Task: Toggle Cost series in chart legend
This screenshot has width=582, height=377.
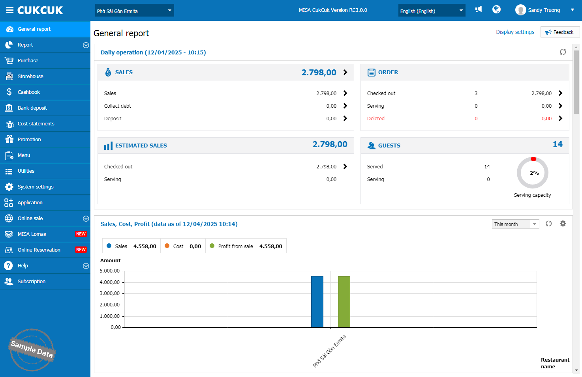Action: point(174,246)
